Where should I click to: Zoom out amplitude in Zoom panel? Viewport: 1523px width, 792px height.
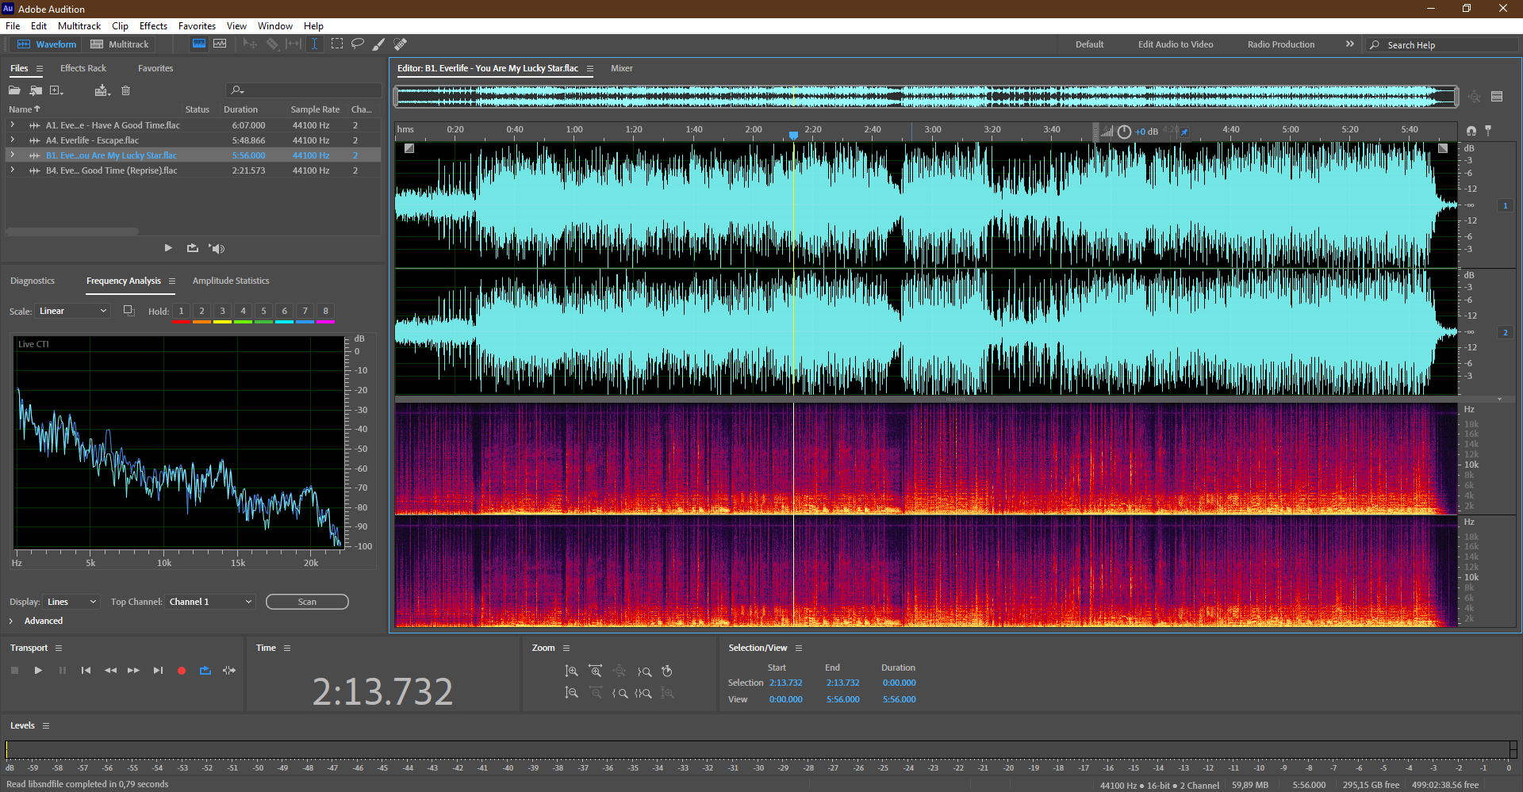(x=571, y=693)
